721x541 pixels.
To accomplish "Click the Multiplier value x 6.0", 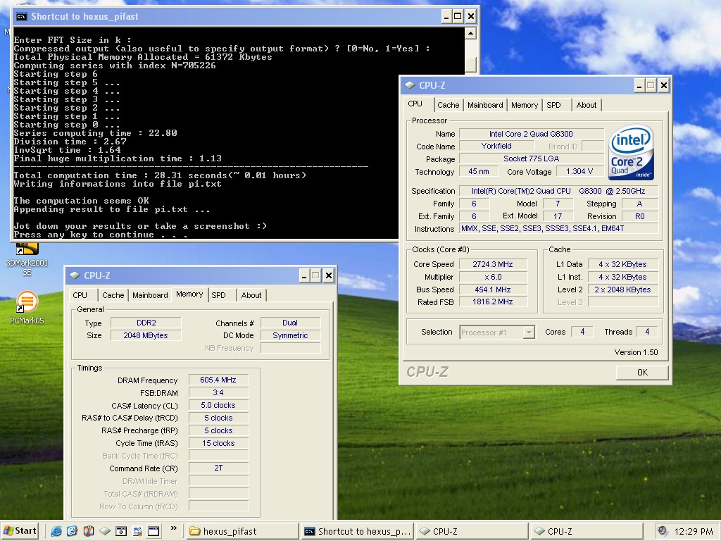I will tap(493, 277).
